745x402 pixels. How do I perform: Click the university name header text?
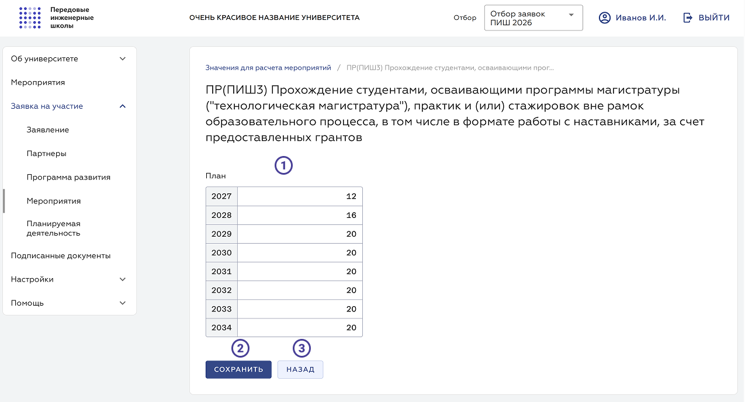(275, 18)
